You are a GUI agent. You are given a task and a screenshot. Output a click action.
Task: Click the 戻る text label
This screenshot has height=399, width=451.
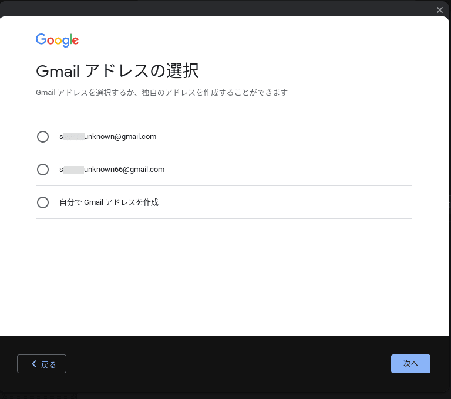48,364
